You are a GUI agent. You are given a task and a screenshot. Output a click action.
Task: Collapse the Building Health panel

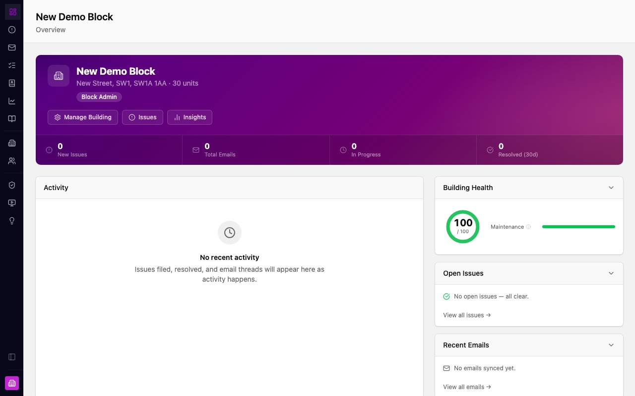click(x=611, y=188)
